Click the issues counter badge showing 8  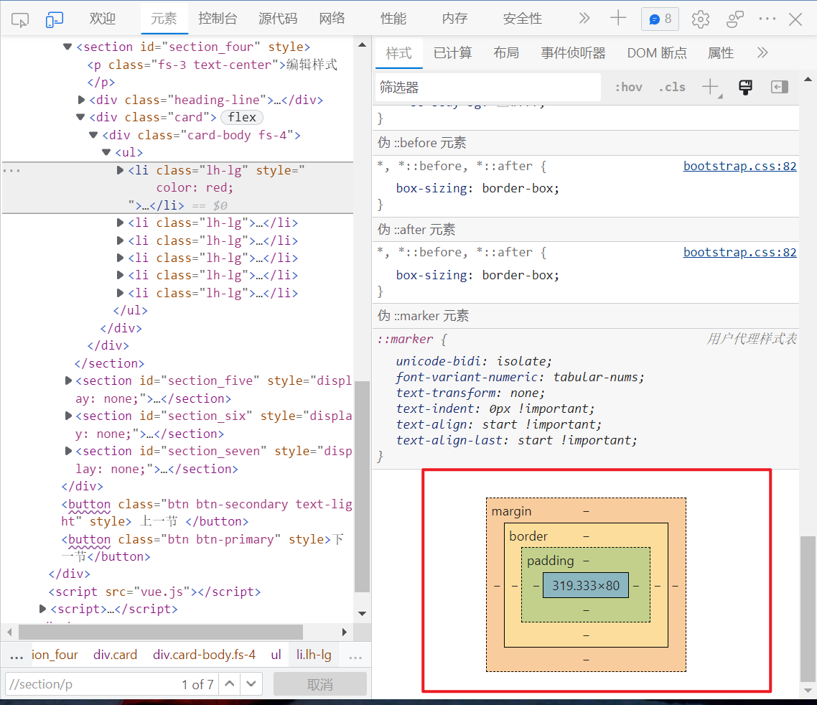point(660,19)
